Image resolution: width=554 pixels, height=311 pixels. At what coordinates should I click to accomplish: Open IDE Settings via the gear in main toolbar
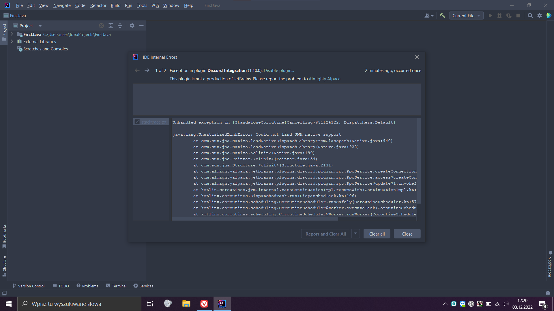[x=540, y=16]
